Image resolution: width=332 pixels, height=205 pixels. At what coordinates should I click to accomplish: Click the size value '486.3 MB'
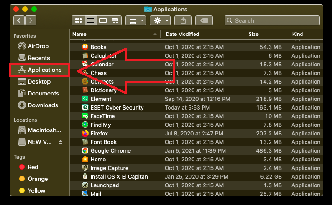269,151
